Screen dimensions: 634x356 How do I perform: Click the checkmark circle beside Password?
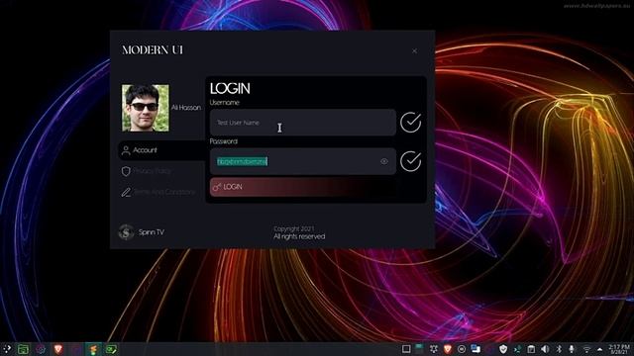pyautogui.click(x=411, y=161)
